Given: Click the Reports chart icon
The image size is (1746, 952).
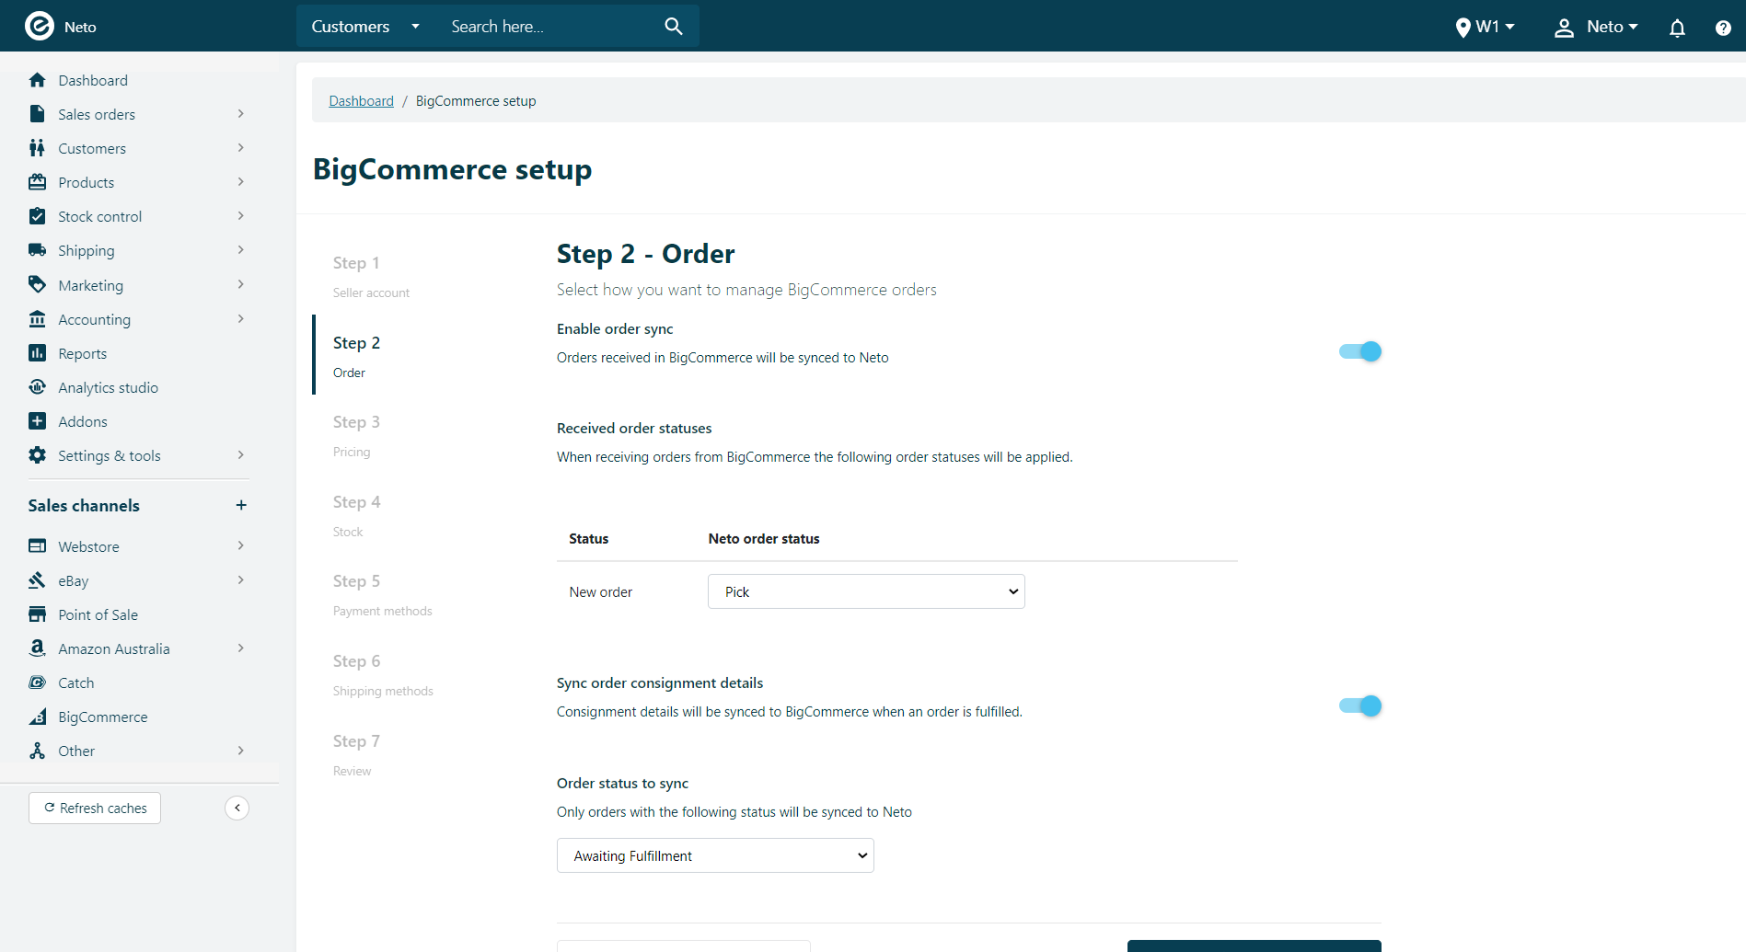Looking at the screenshot, I should tap(37, 353).
